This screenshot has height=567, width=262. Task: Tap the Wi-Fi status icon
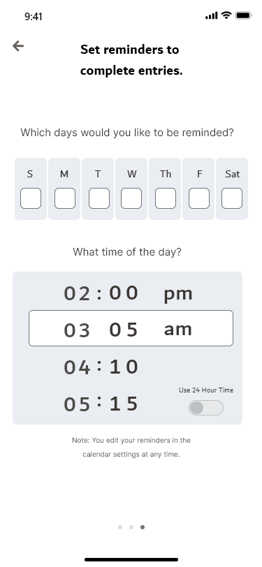coord(226,15)
